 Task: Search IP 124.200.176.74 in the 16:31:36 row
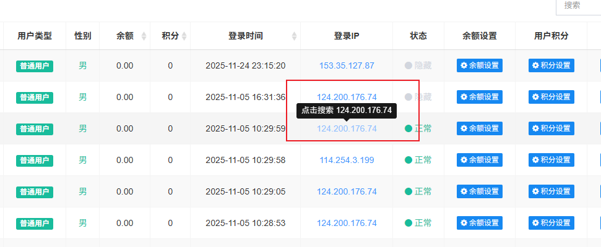[347, 97]
